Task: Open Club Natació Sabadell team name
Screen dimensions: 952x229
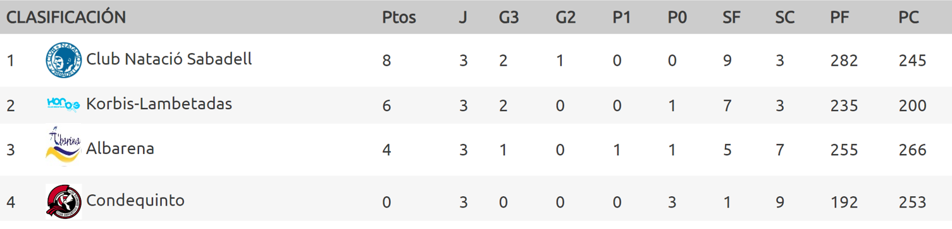Action: [x=169, y=59]
